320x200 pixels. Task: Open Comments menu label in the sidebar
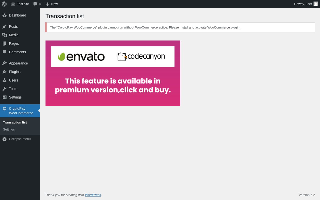[x=17, y=52]
